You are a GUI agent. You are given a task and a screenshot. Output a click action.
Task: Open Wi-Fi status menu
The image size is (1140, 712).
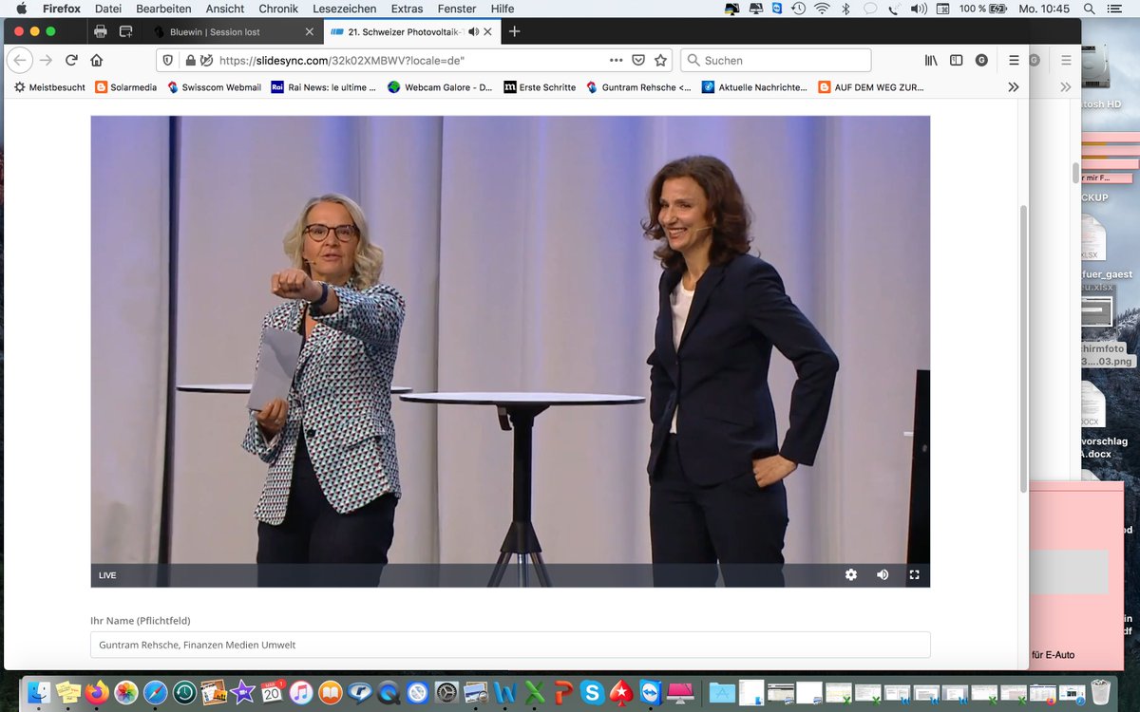(x=822, y=9)
